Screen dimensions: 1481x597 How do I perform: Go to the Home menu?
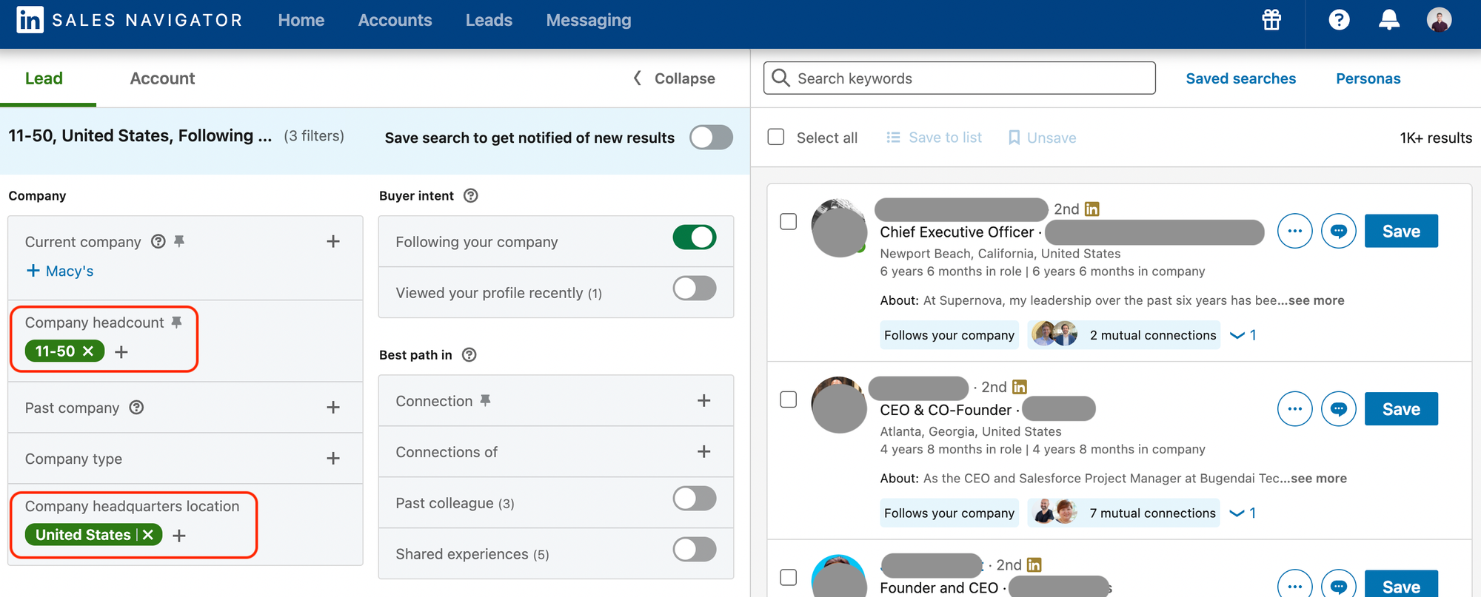click(x=301, y=20)
